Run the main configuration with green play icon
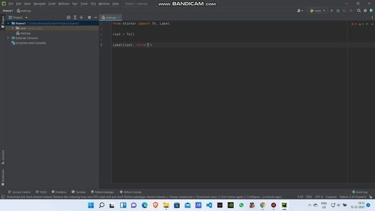Image resolution: width=375 pixels, height=211 pixels. click(332, 11)
